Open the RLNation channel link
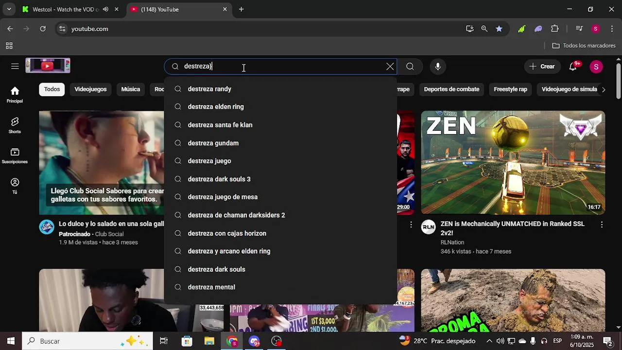Viewport: 622px width, 350px height. coord(452,243)
